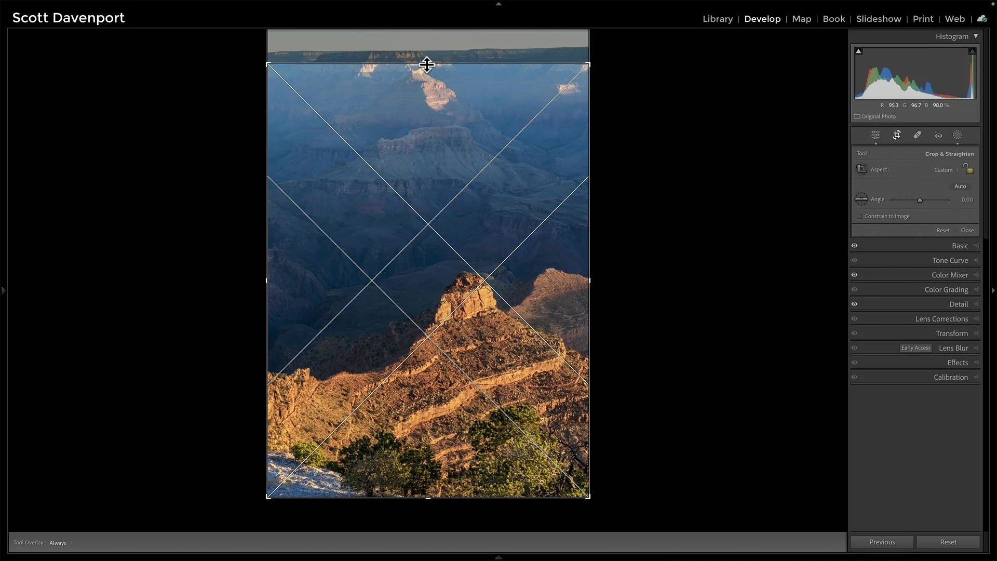Toggle the aspect ratio lock padlock
The height and width of the screenshot is (561, 997).
click(x=969, y=169)
